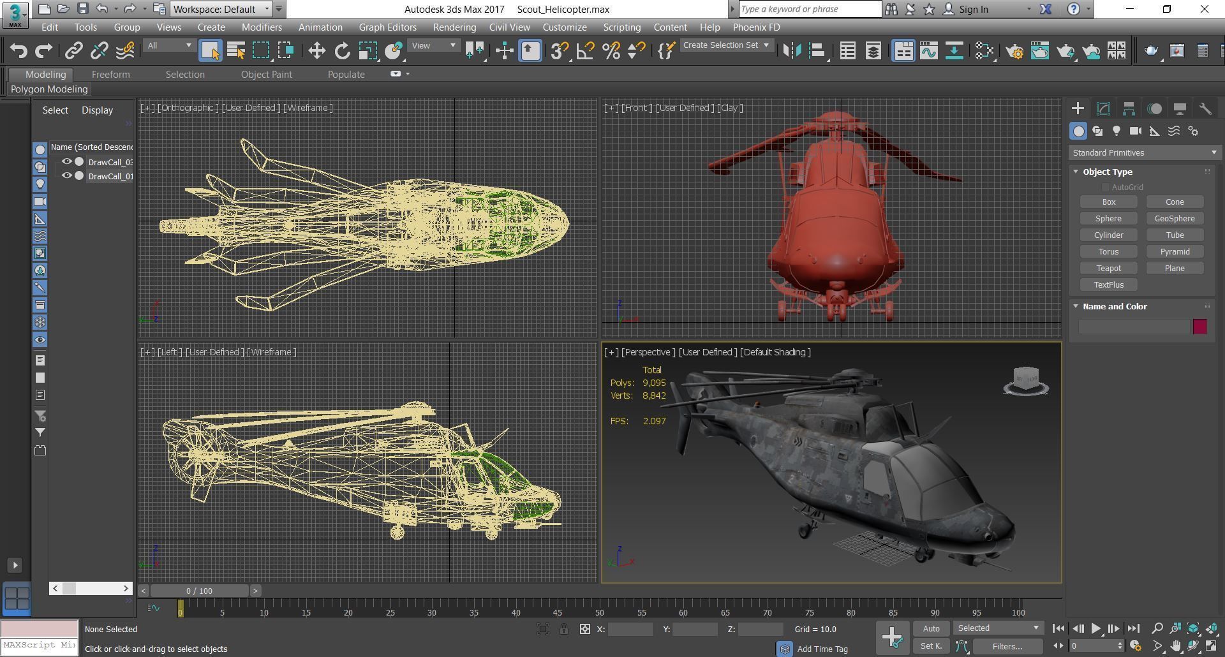The image size is (1225, 657).
Task: Open the Standard Primitives dropdown
Action: (1145, 152)
